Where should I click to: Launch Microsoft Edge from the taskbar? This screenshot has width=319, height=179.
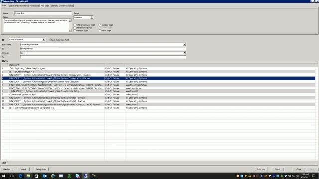[x=20, y=176]
